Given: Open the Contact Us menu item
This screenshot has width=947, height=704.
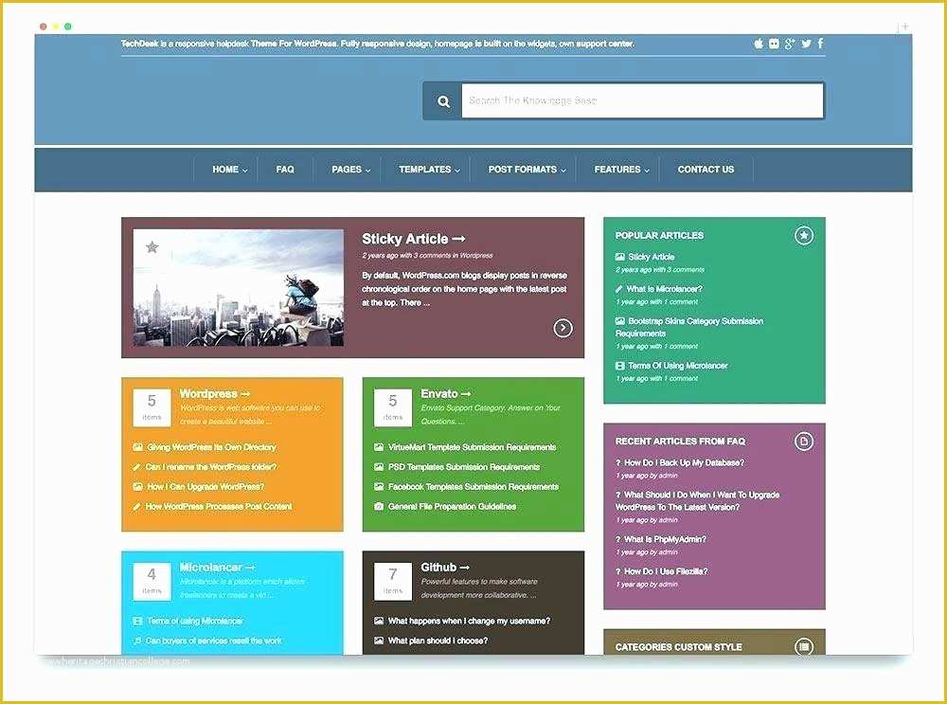Looking at the screenshot, I should click(706, 170).
